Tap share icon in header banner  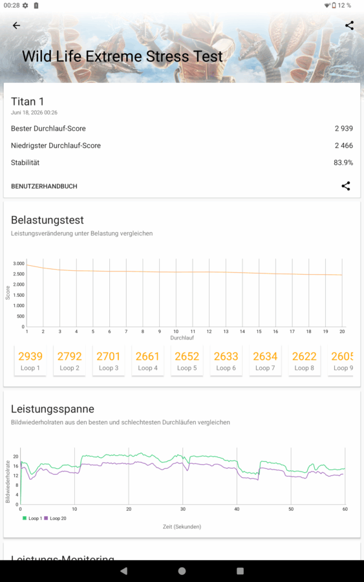[349, 25]
